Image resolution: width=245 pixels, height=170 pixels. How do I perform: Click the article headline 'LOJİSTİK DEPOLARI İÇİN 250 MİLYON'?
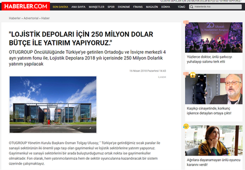pyautogui.click(x=81, y=38)
